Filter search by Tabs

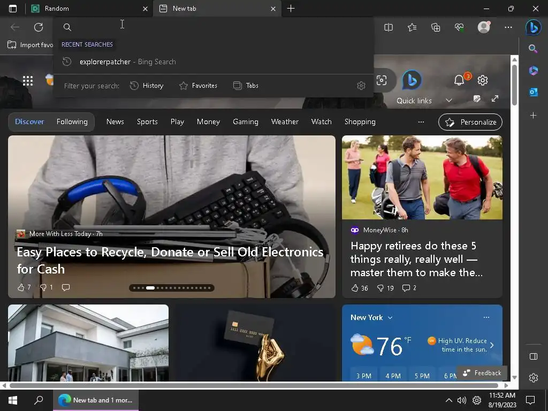(246, 86)
